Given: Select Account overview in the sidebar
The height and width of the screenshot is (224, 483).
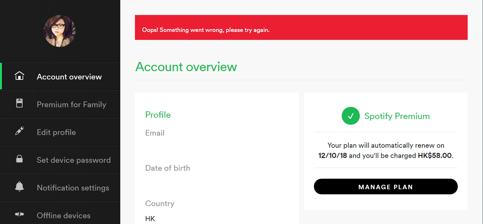Looking at the screenshot, I should [x=60, y=77].
